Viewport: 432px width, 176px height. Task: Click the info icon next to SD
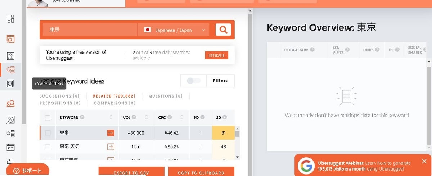pyautogui.click(x=225, y=117)
